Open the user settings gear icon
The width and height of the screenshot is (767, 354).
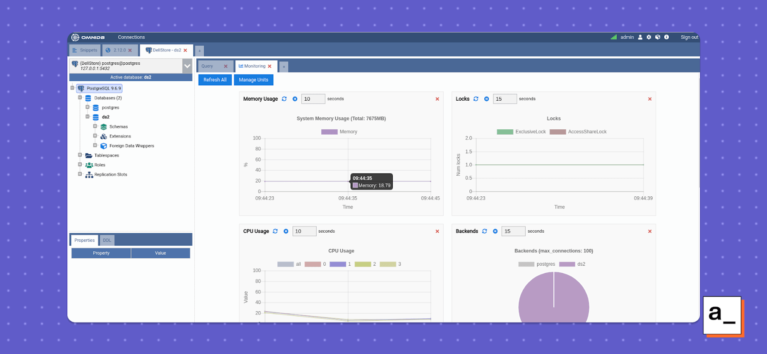tap(648, 37)
